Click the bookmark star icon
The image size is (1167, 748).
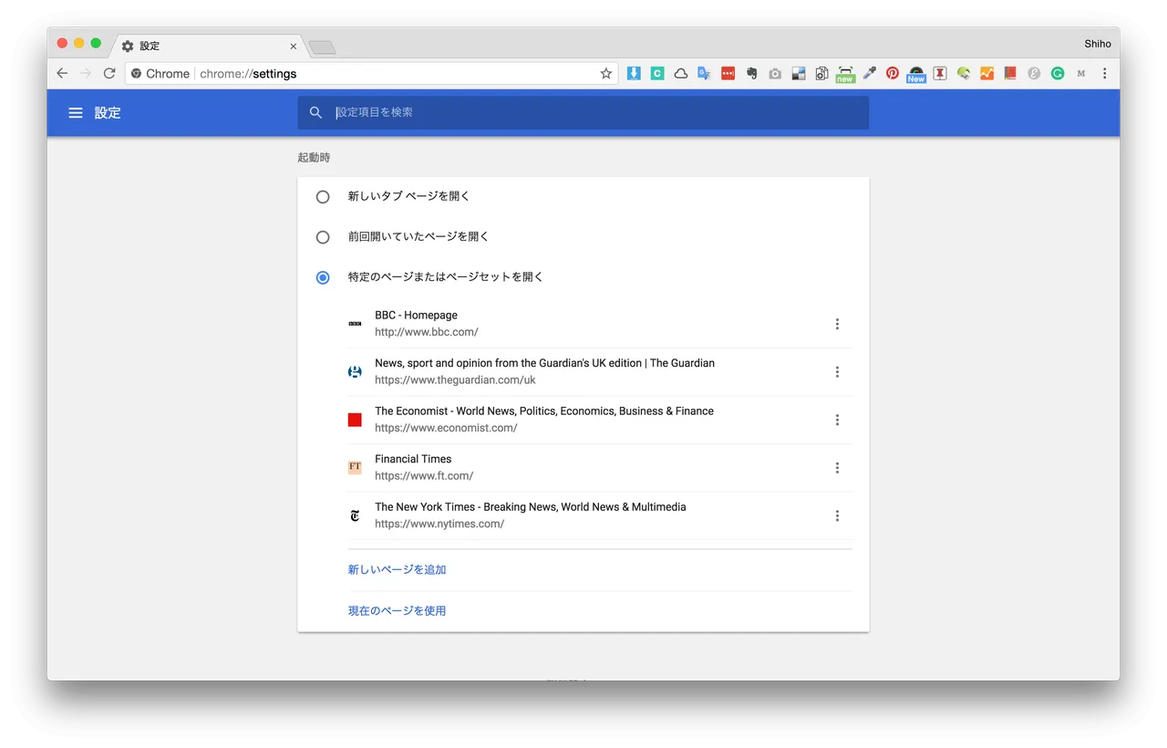click(x=606, y=74)
